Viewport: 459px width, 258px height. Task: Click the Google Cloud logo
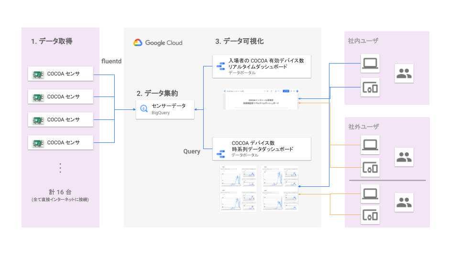pyautogui.click(x=158, y=43)
